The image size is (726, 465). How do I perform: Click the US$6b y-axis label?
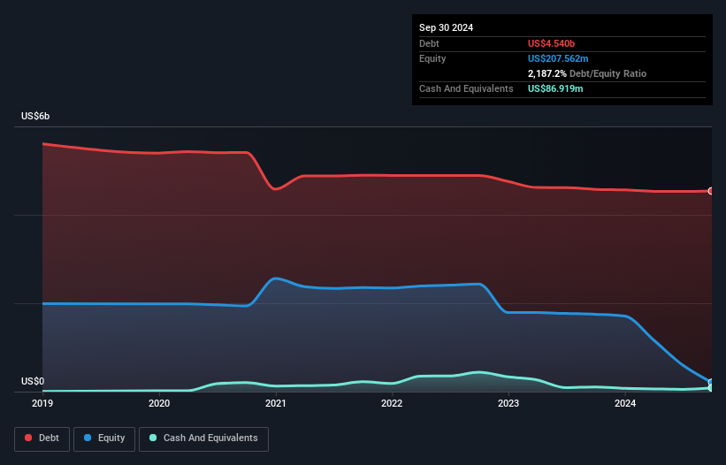coord(35,116)
